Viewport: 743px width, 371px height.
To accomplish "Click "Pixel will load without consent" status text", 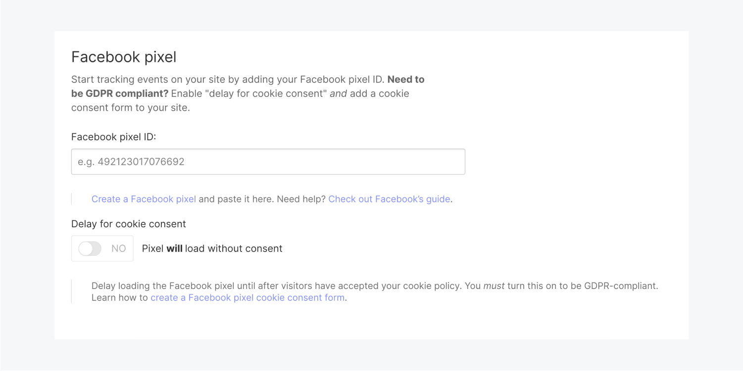I will point(212,248).
